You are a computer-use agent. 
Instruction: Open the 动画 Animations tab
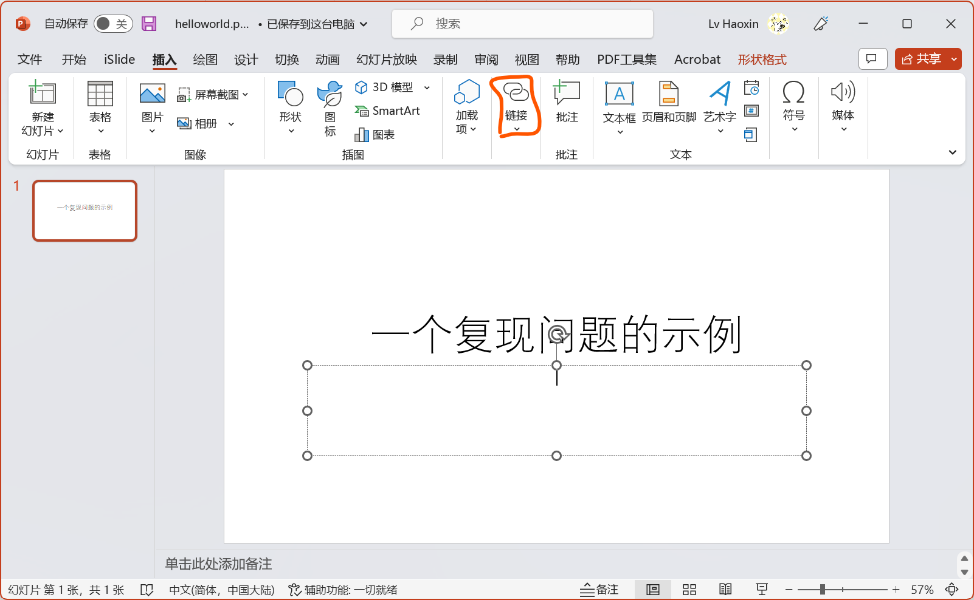coord(327,60)
